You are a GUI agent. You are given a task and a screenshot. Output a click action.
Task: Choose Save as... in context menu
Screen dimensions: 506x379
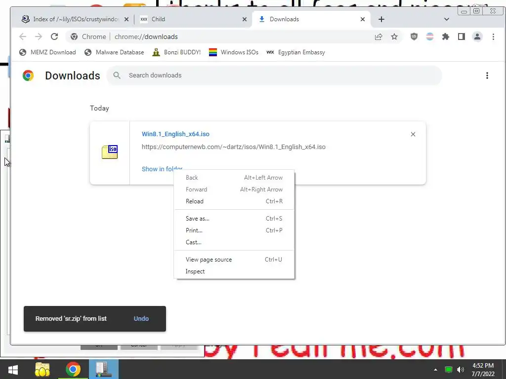pos(234,219)
